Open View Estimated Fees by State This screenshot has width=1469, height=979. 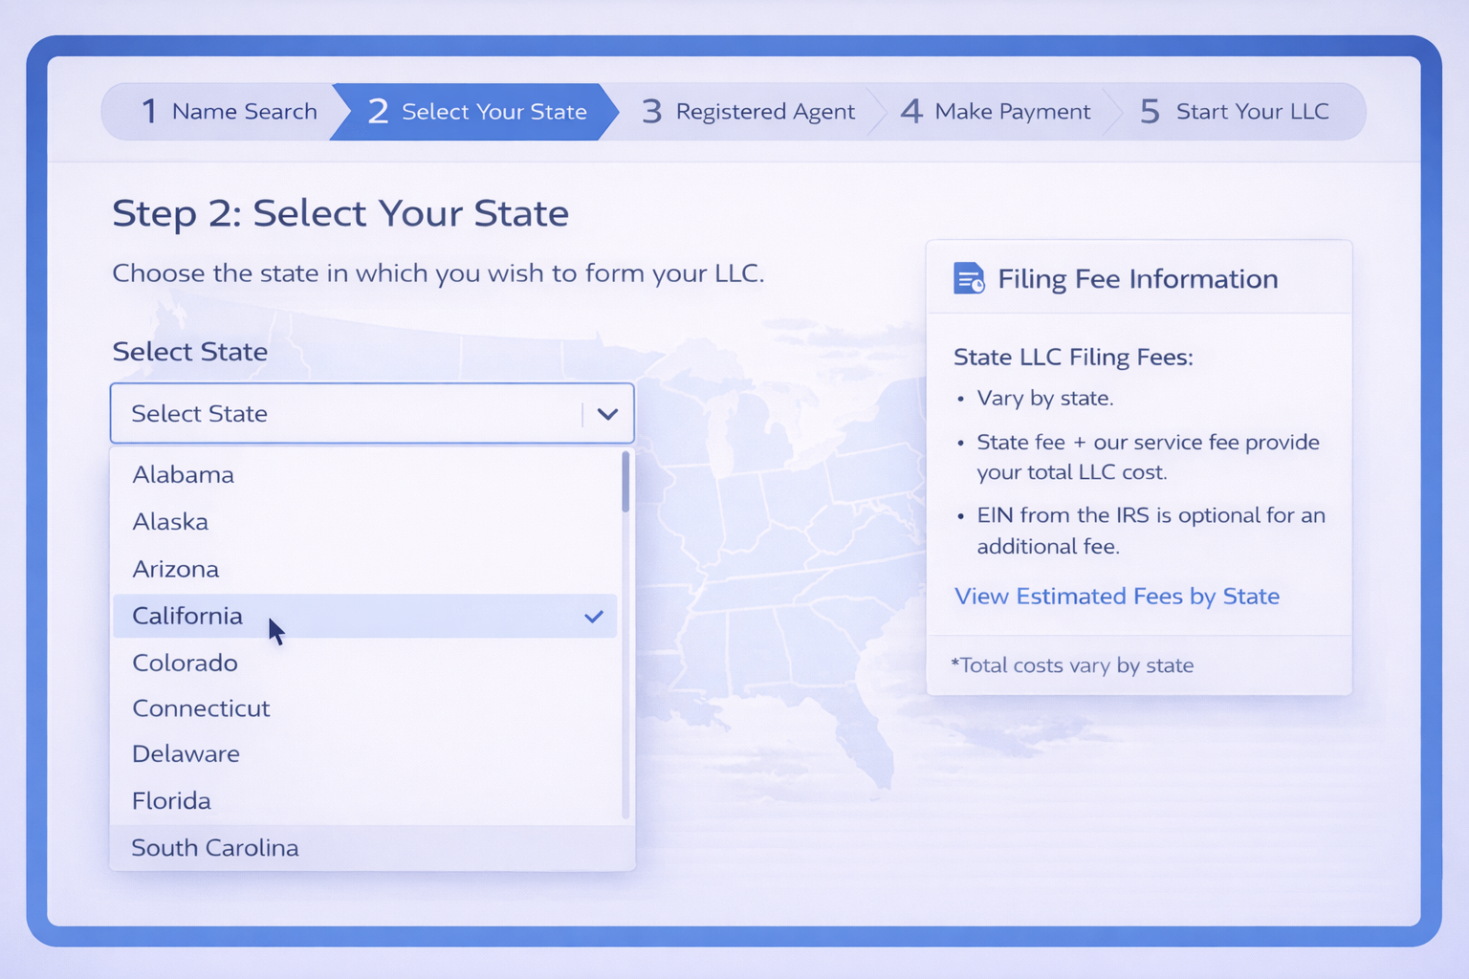point(1116,596)
